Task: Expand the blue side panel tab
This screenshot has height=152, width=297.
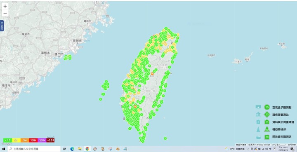Action: click(x=2, y=26)
